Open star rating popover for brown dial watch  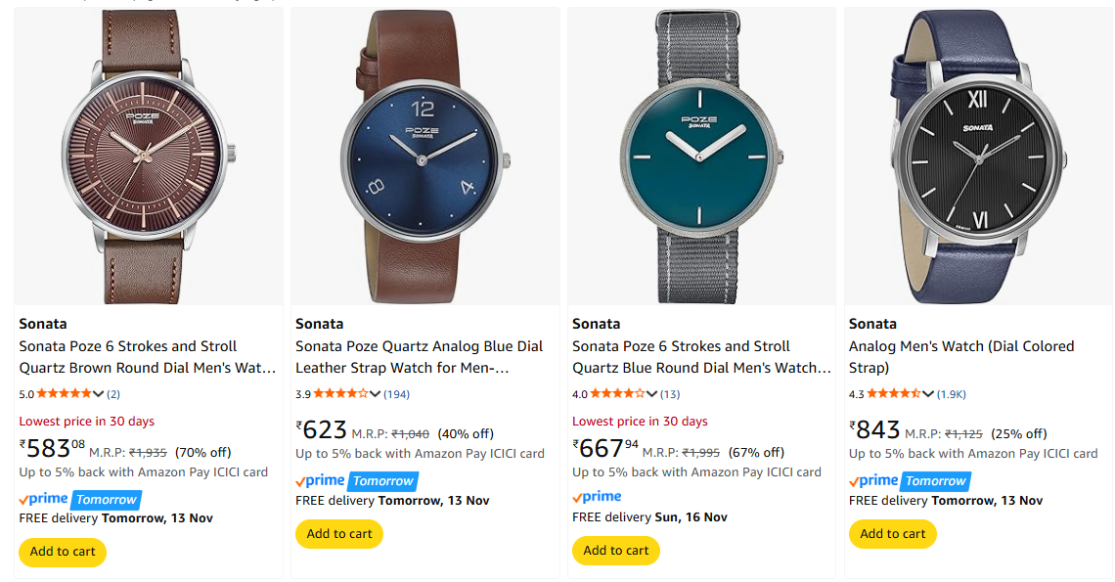98,394
